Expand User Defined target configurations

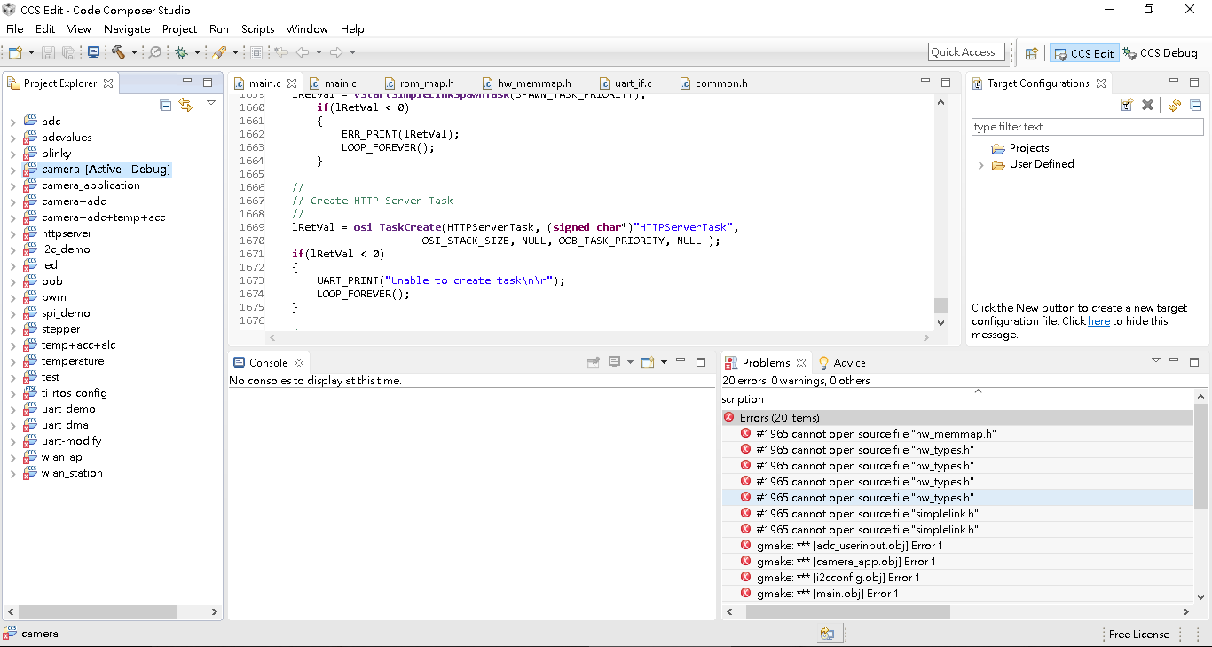[x=980, y=165]
